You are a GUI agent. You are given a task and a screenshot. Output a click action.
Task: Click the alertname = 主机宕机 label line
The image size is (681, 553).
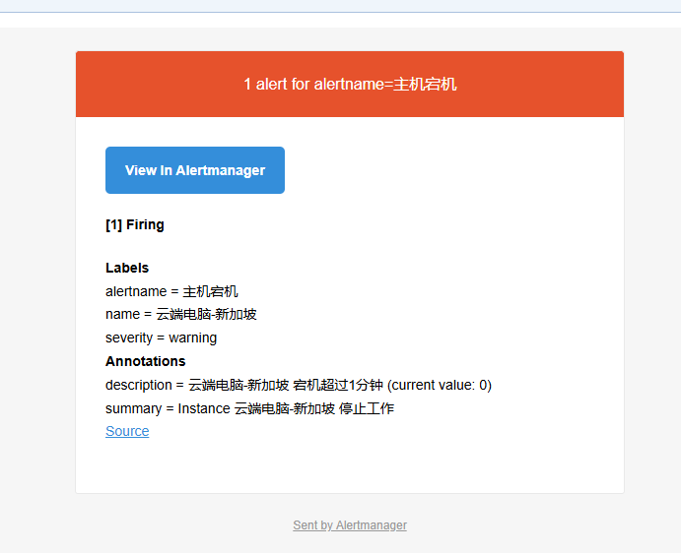171,291
